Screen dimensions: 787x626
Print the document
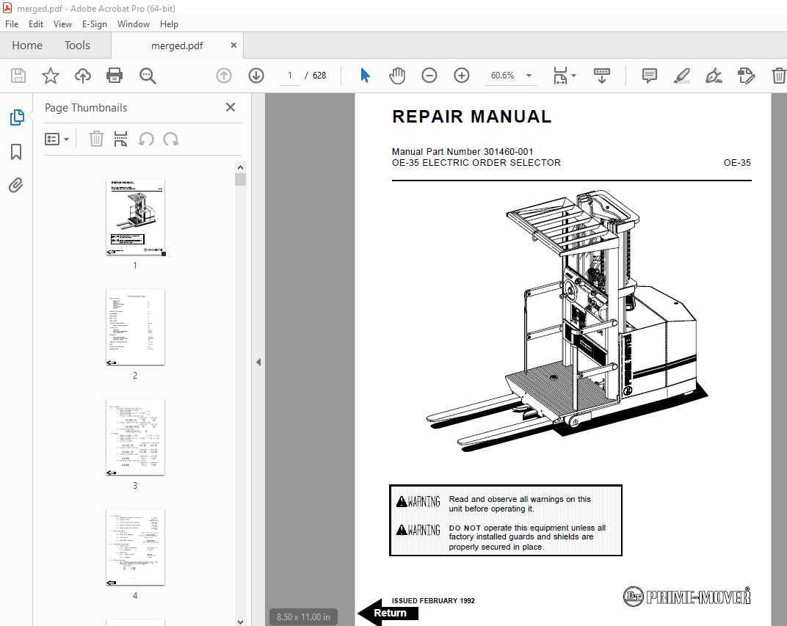[115, 76]
